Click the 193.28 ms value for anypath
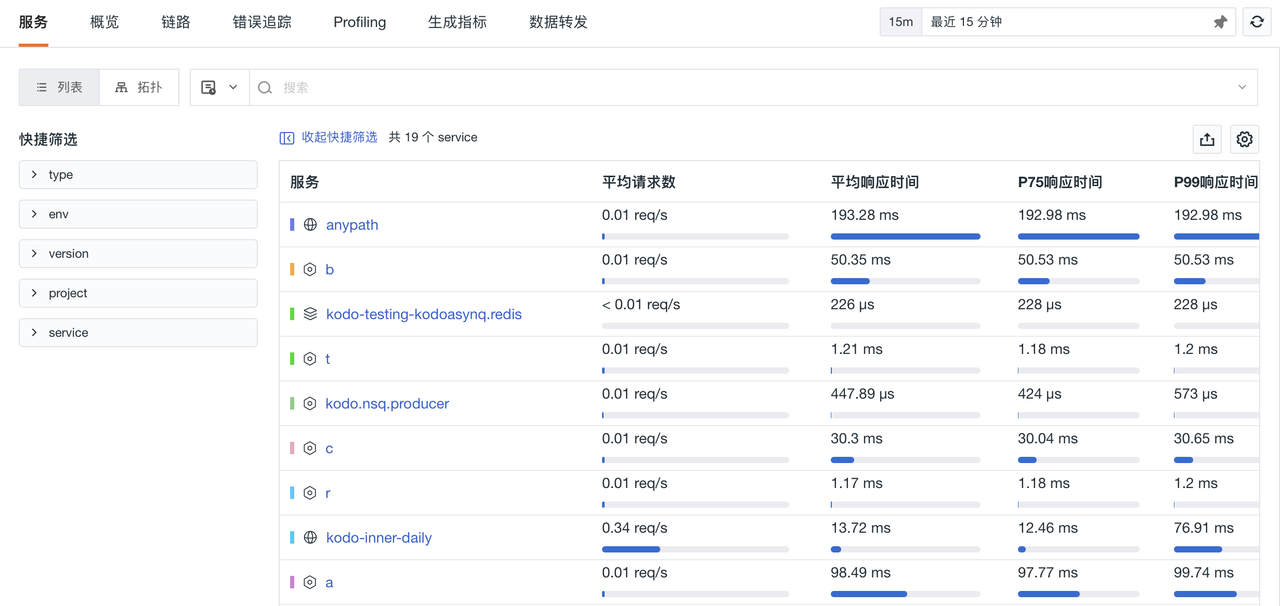This screenshot has height=606, width=1280. pos(865,215)
